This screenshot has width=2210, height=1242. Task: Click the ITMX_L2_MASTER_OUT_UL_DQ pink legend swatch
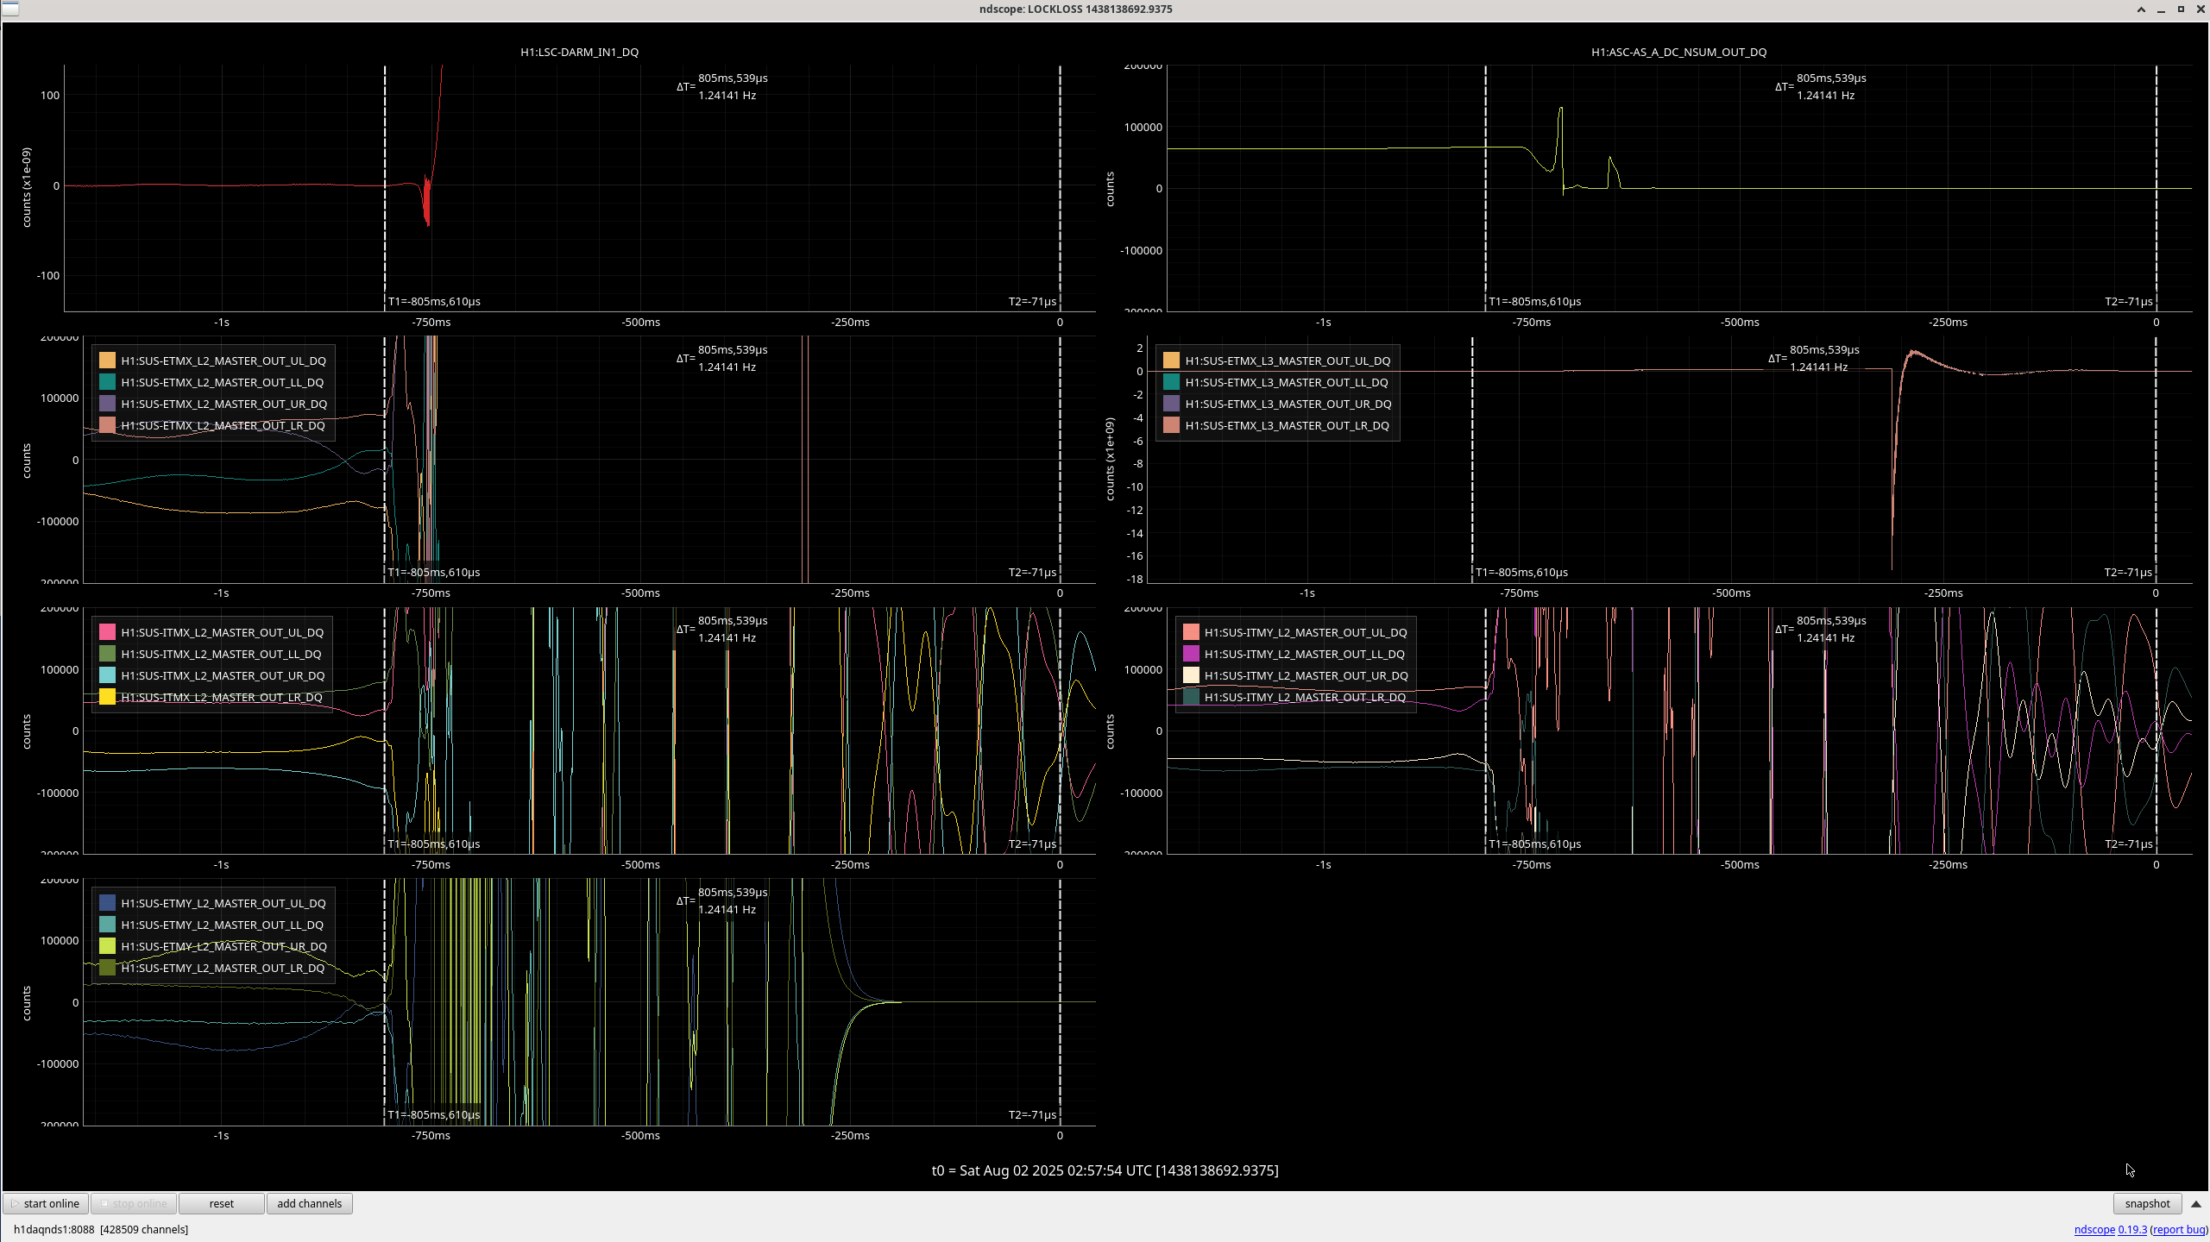tap(107, 632)
